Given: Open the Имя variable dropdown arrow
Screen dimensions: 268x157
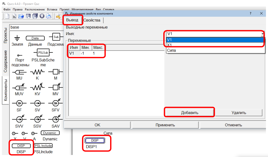Looking at the screenshot, I should (x=263, y=34).
